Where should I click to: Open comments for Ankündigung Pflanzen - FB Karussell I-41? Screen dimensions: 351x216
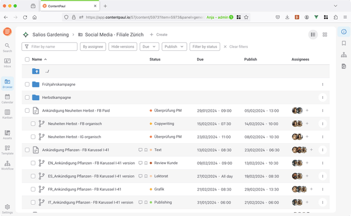(x=140, y=150)
